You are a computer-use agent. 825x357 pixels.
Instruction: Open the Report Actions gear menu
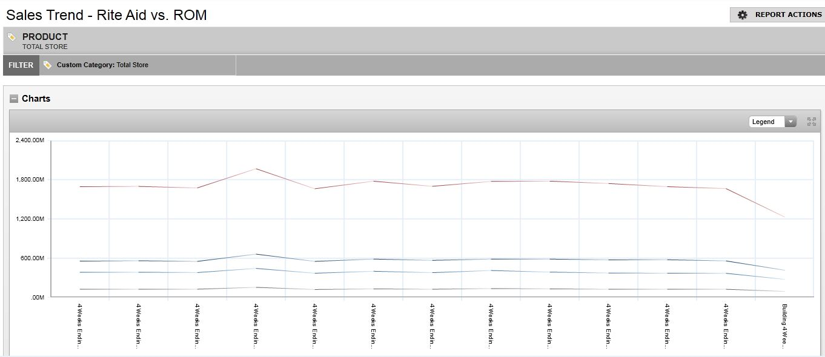pyautogui.click(x=778, y=15)
